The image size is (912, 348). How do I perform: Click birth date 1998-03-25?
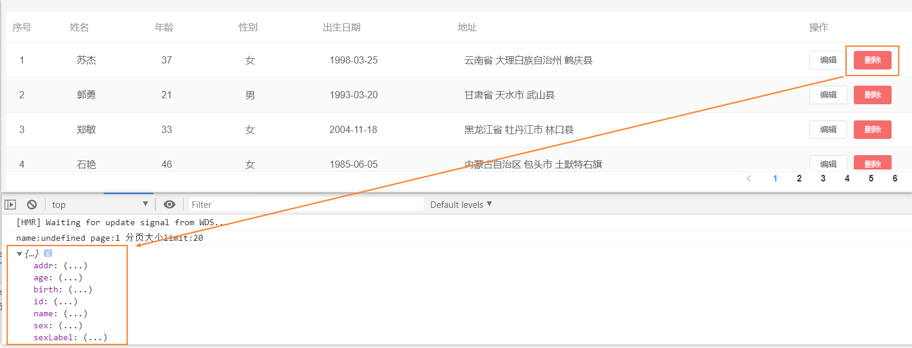(x=353, y=60)
